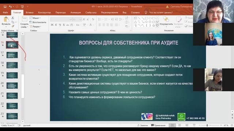Switch to Normal view icon in status bar
Screen dimensions: 234x131
[x=172, y=125]
